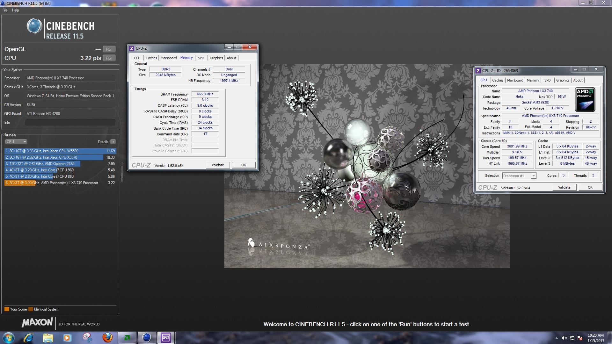Run the CPU benchmark
Screen dimensions: 612x344
pos(109,58)
